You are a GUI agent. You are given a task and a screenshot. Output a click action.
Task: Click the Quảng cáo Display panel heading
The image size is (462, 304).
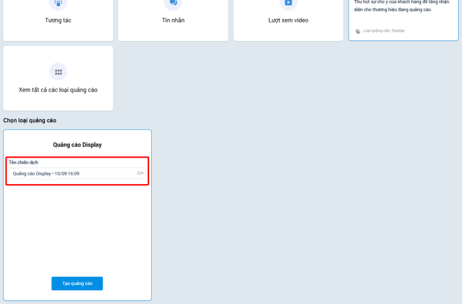click(77, 144)
